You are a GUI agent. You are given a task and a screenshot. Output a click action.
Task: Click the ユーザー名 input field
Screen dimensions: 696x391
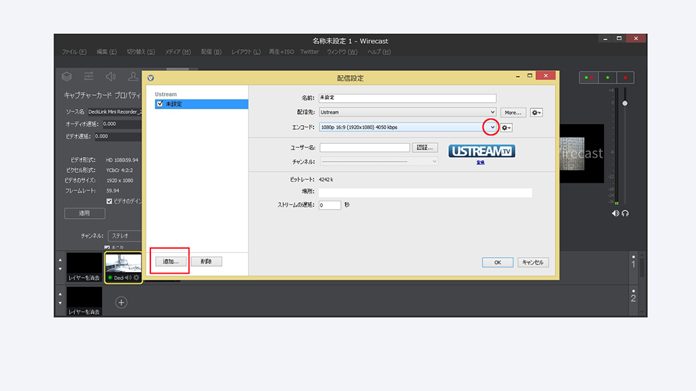365,147
